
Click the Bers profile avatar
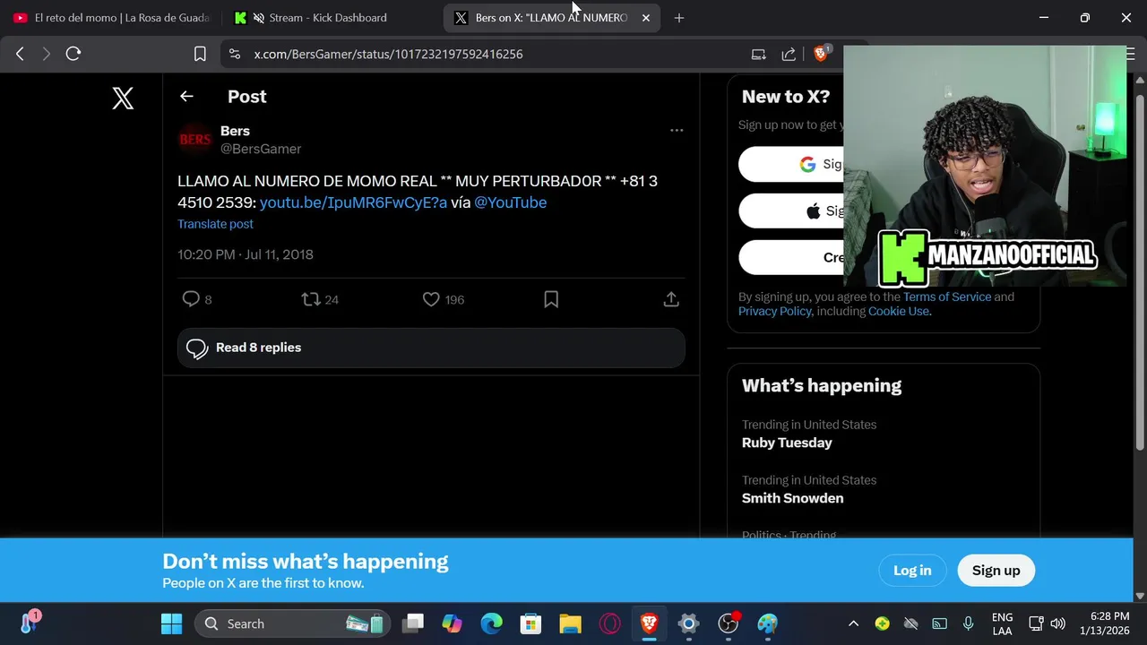[x=195, y=140]
